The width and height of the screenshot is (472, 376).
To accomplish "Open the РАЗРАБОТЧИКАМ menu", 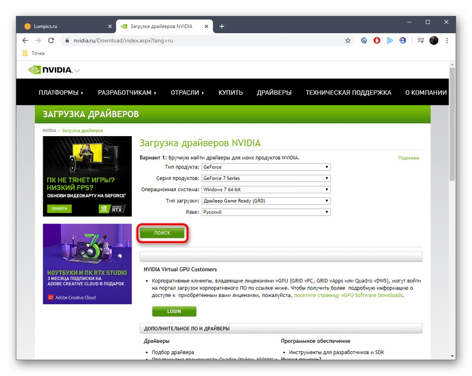I will (127, 92).
